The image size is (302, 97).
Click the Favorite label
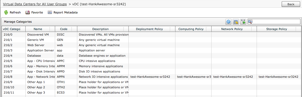pos(37,12)
